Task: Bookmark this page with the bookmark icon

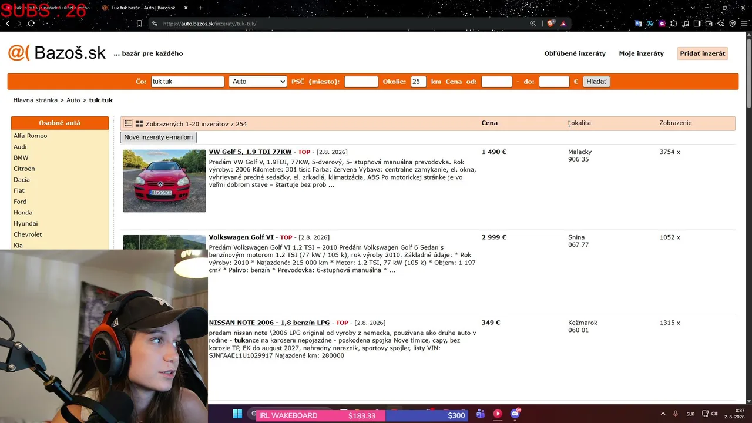Action: point(139,23)
